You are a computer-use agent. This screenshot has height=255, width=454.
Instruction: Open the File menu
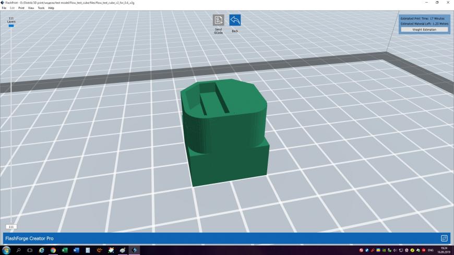[4, 8]
